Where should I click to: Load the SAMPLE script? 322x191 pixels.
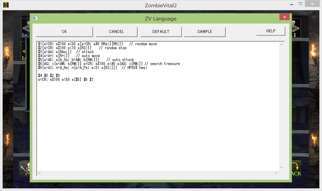pos(205,32)
